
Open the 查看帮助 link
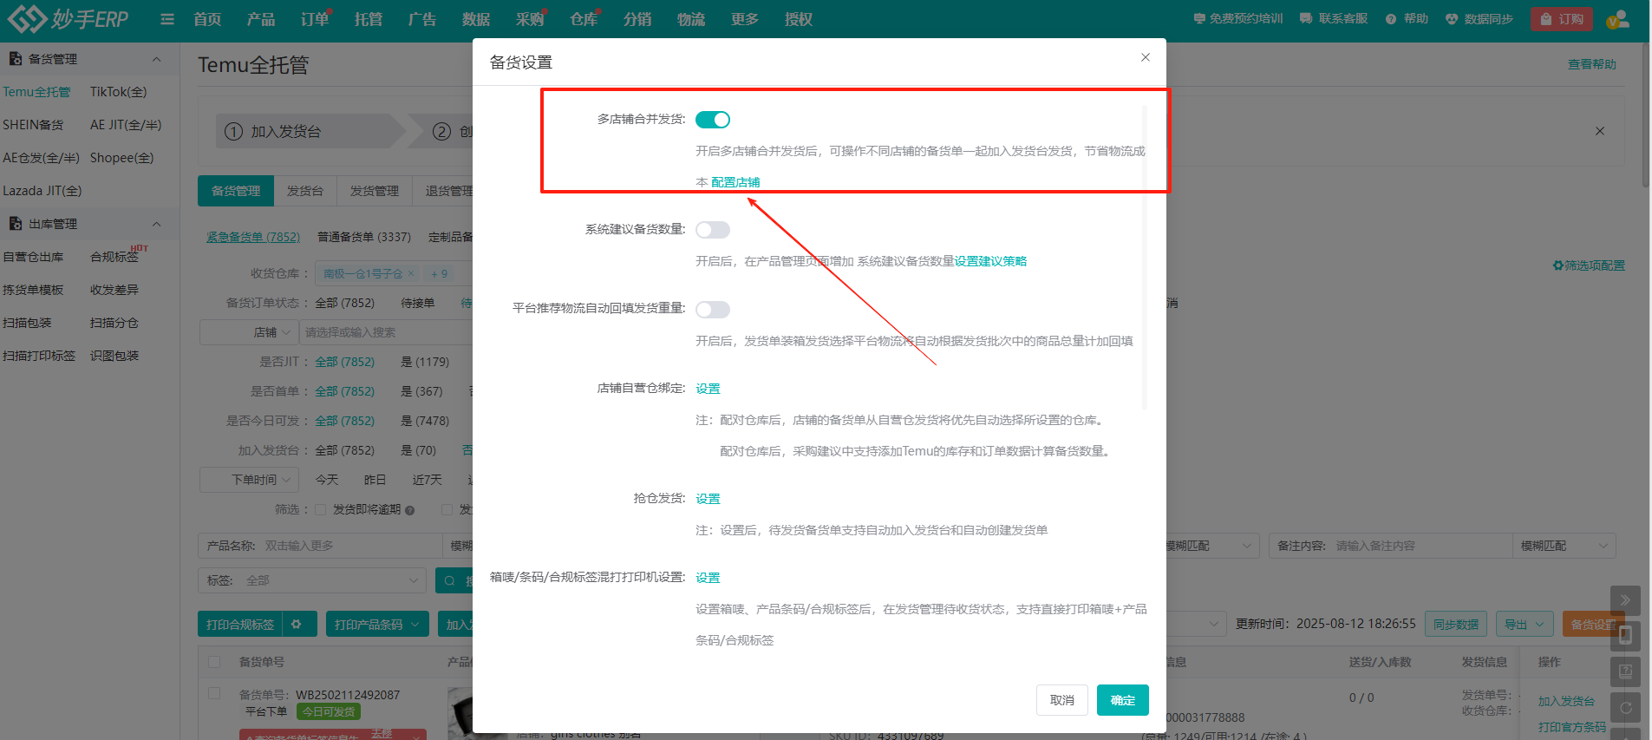pyautogui.click(x=1592, y=64)
